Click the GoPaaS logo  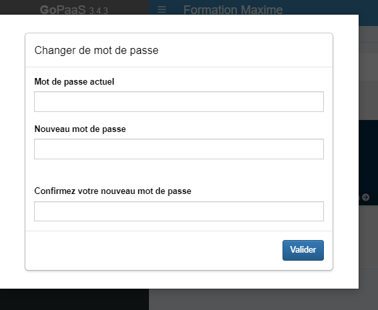tap(63, 10)
